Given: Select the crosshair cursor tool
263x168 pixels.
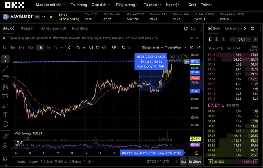Looking at the screenshot, I should (5, 59).
